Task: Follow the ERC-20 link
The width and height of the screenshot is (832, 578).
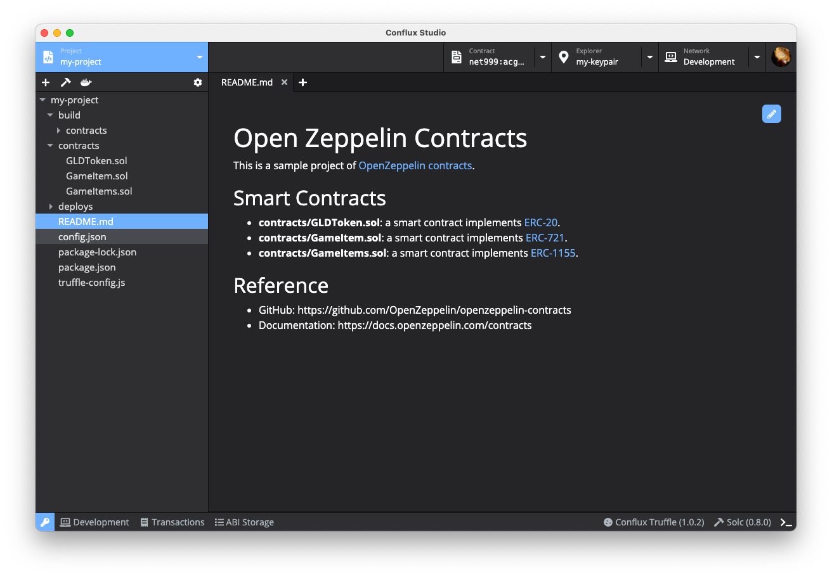Action: pyautogui.click(x=541, y=222)
